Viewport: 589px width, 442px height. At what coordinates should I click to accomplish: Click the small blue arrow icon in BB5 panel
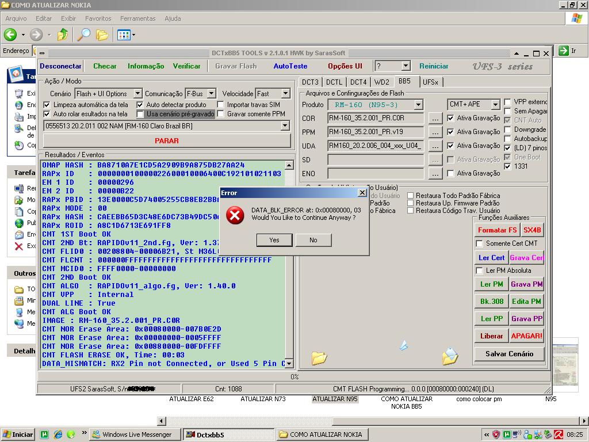click(404, 345)
